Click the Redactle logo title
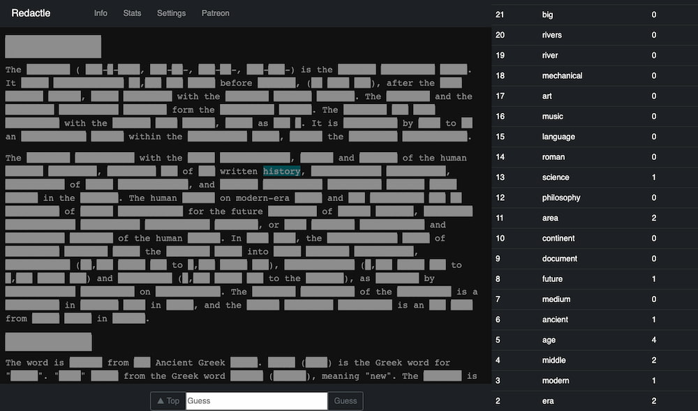This screenshot has height=411, width=698. click(x=31, y=13)
